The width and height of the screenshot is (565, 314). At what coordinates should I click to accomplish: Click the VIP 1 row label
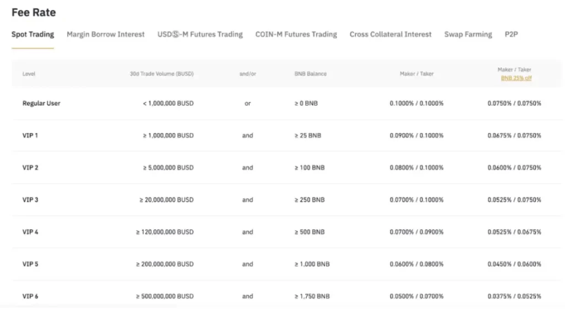click(x=30, y=136)
